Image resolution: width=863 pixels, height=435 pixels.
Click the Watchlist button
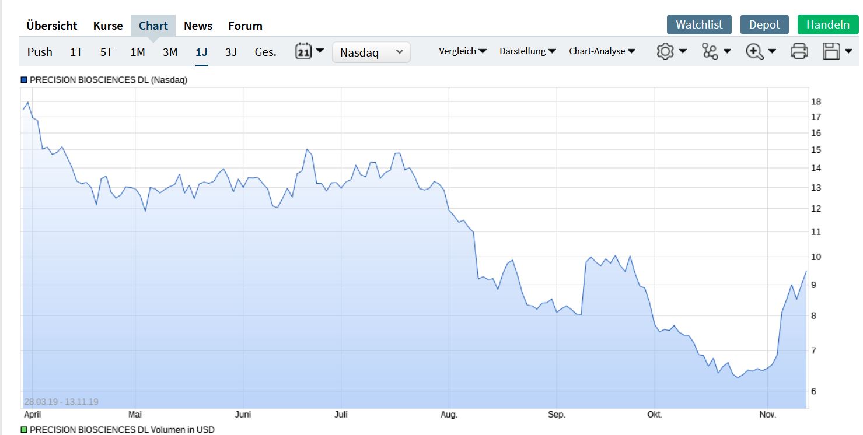click(x=699, y=24)
